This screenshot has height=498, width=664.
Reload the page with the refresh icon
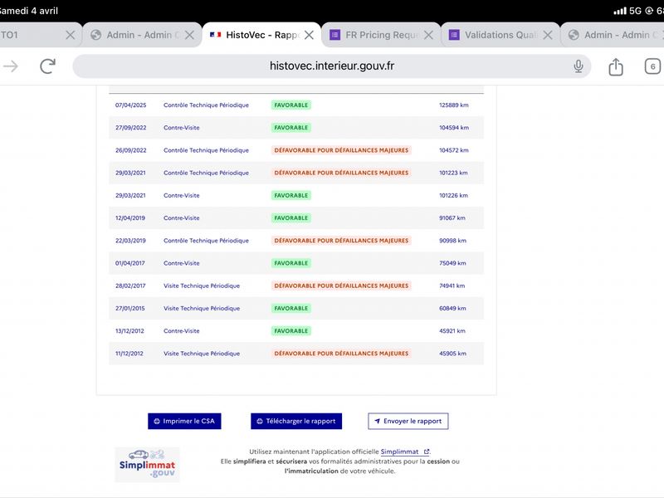47,66
